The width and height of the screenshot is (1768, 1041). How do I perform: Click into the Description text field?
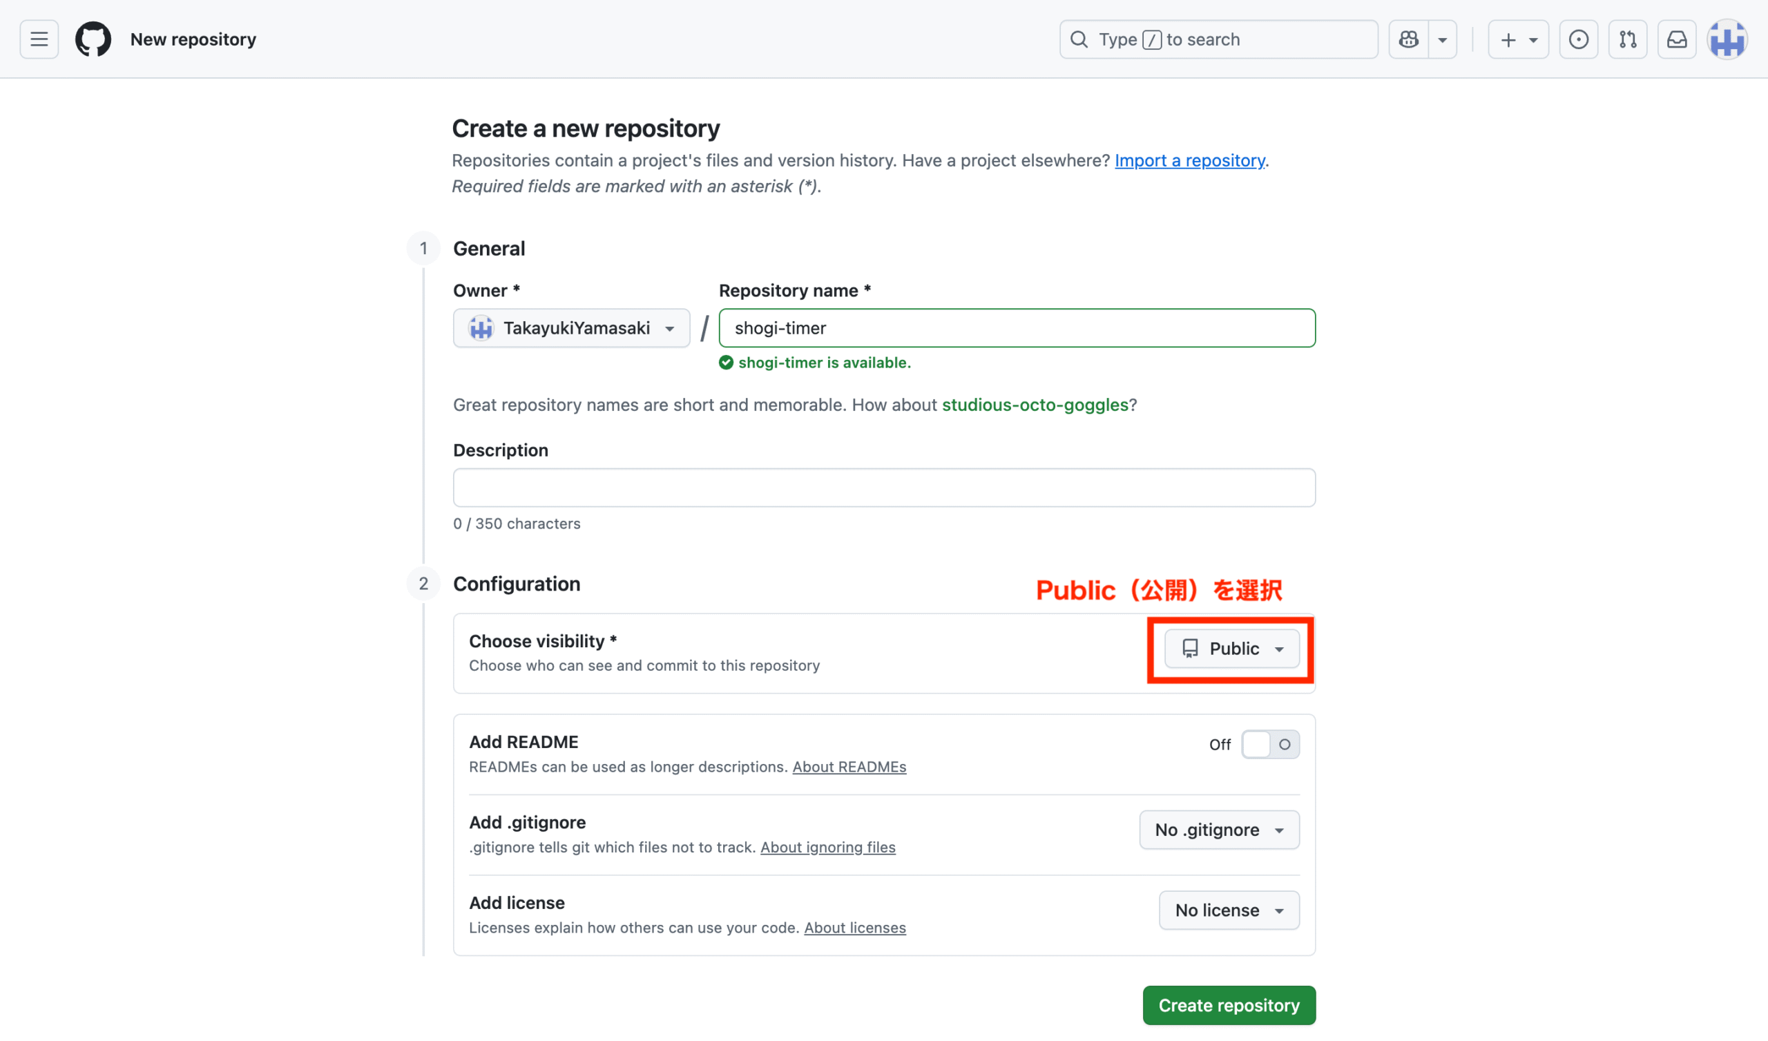(x=883, y=488)
